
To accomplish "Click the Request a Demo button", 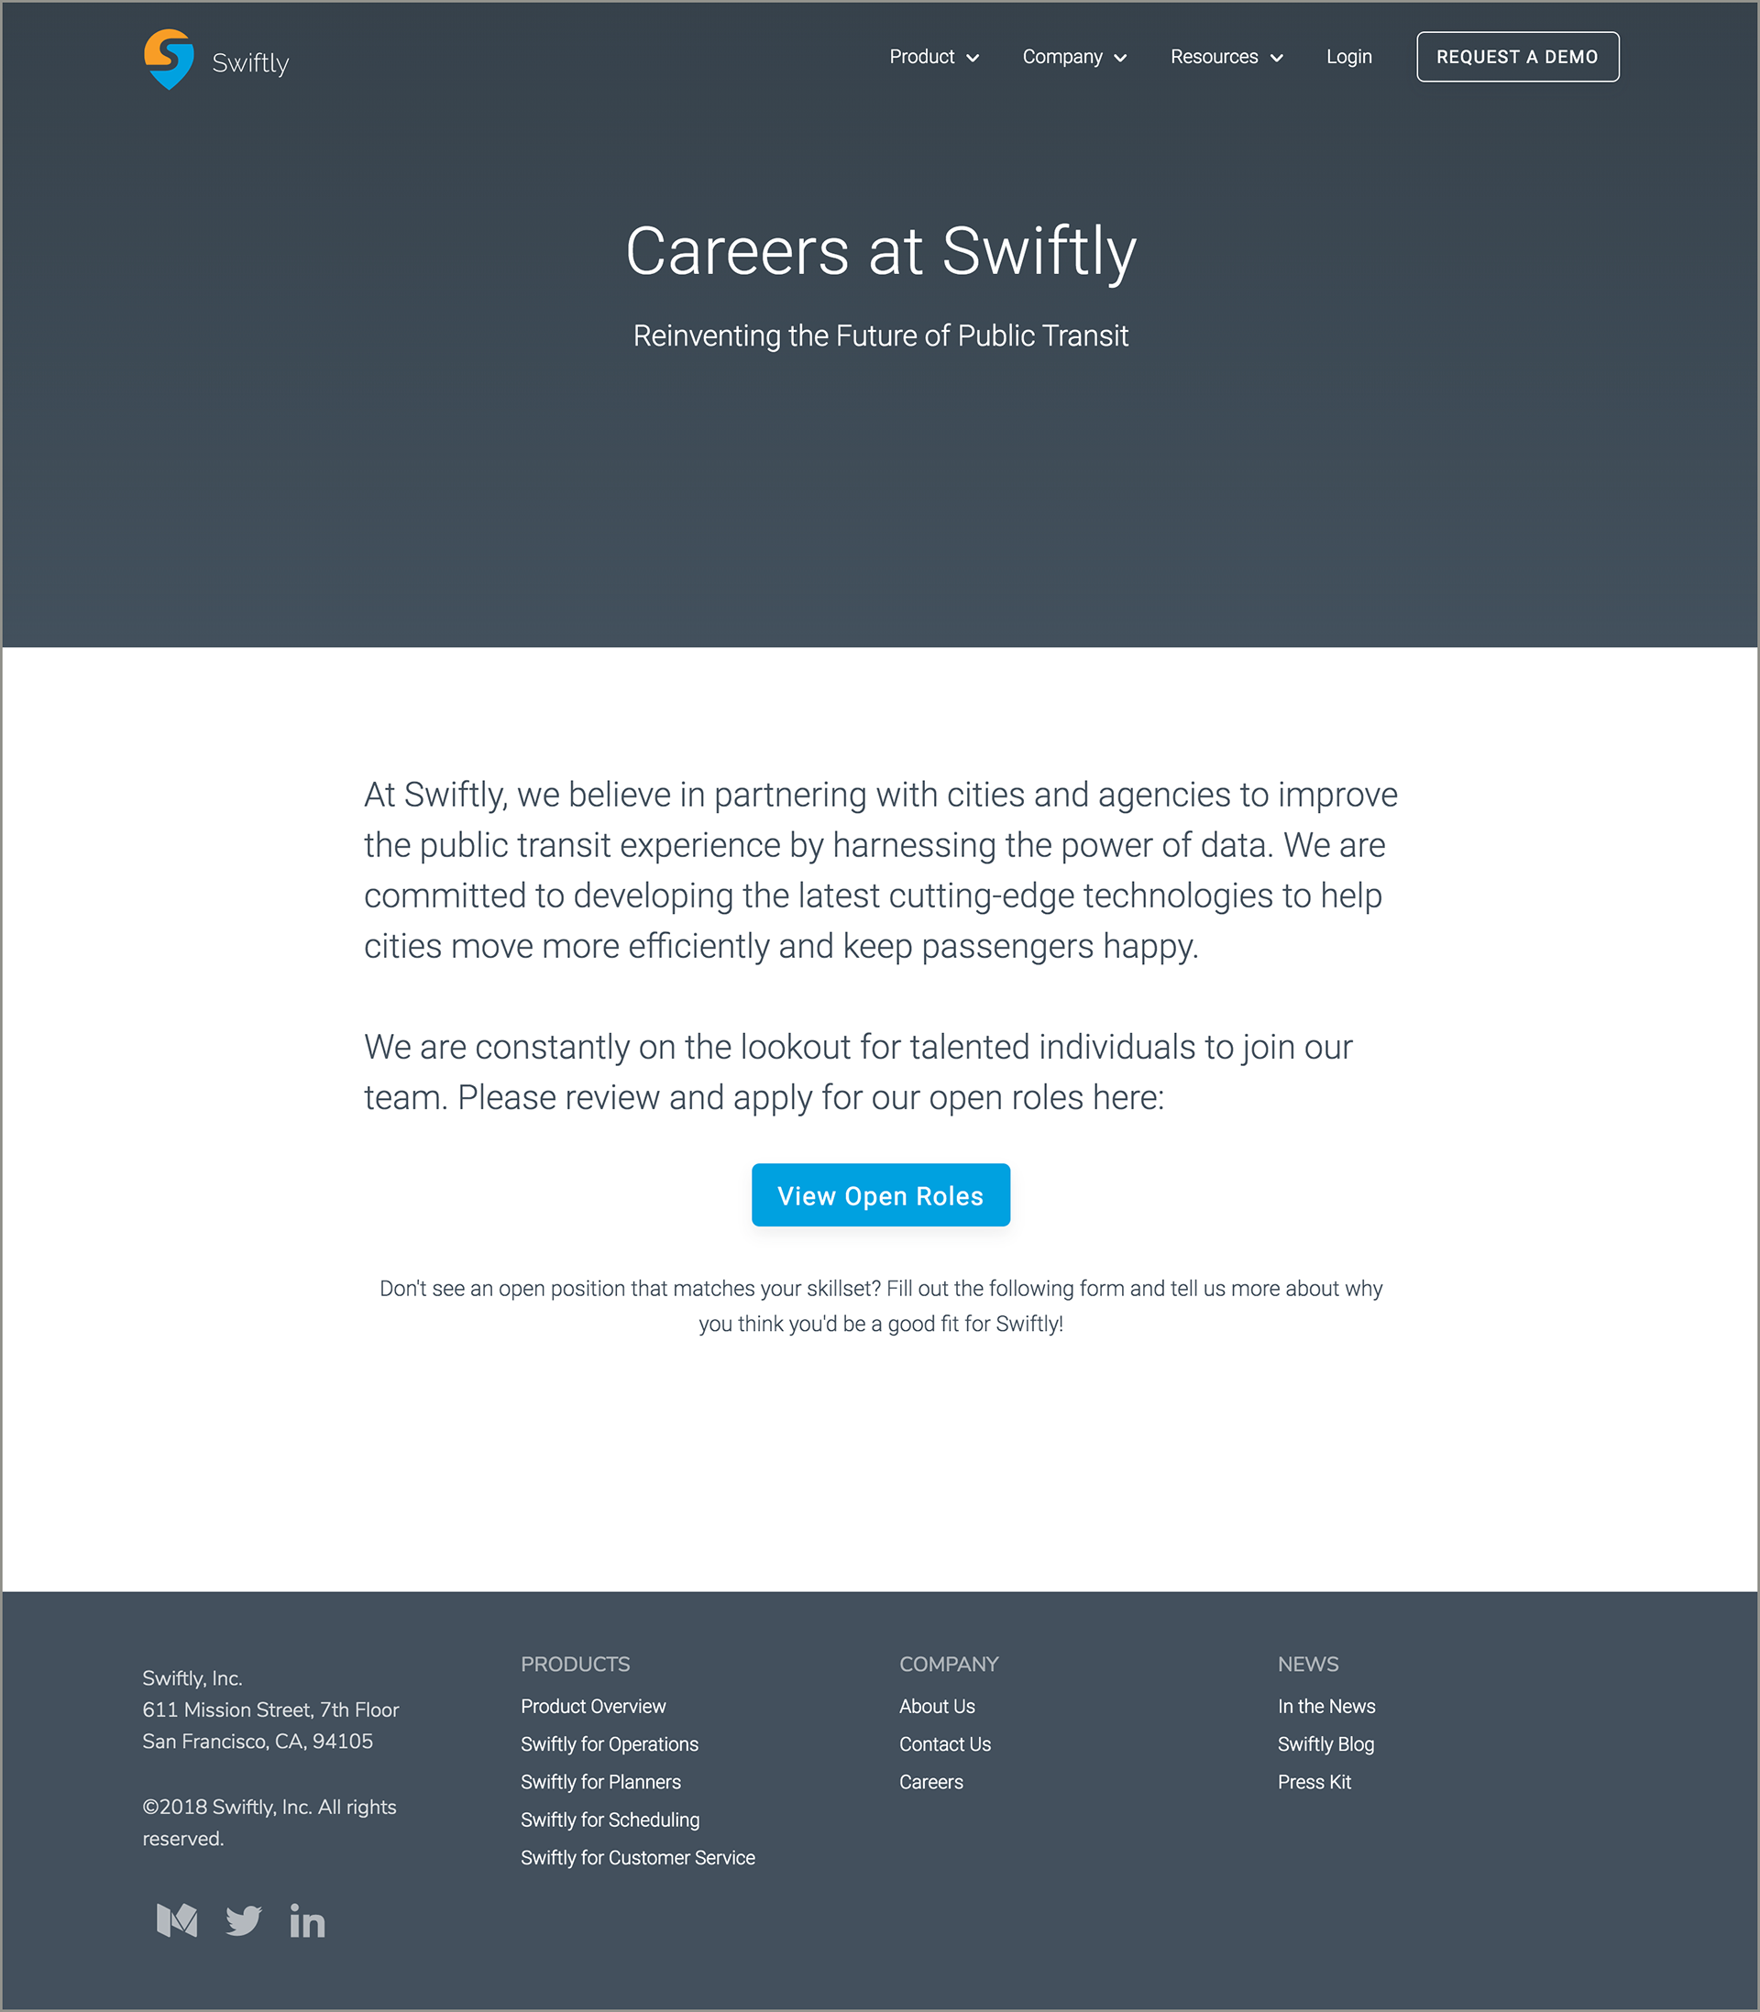I will pyautogui.click(x=1517, y=57).
